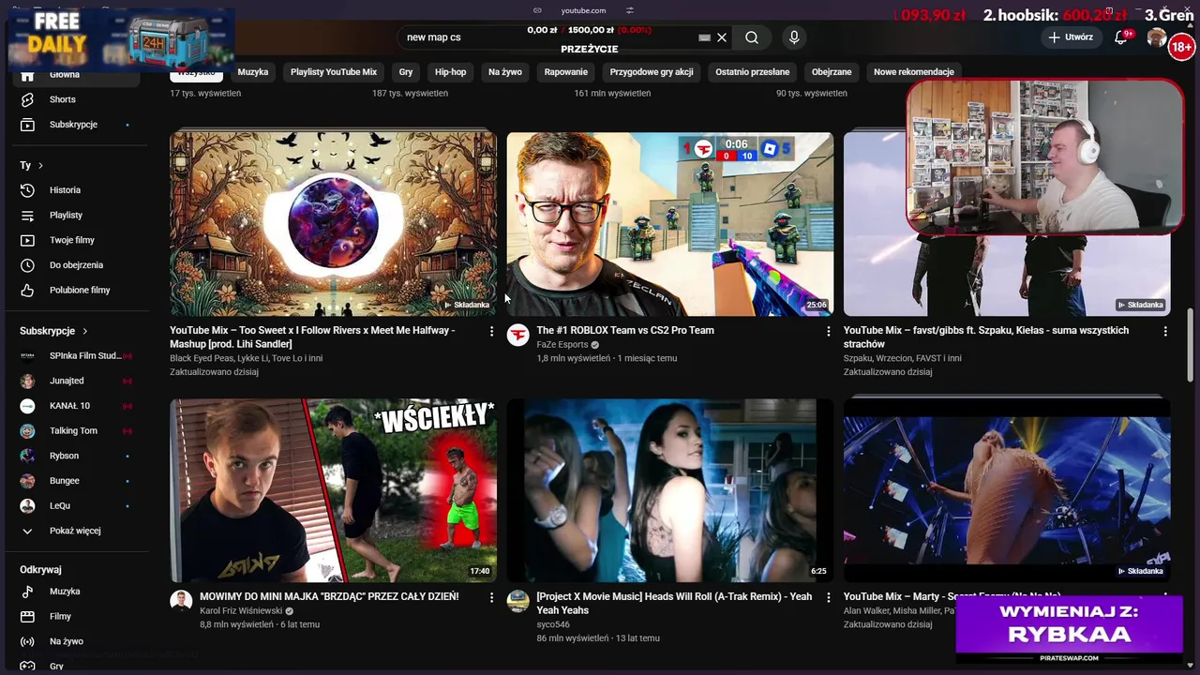Select the Playlisty YouTube Mix chip
This screenshot has width=1200, height=675.
tap(334, 72)
